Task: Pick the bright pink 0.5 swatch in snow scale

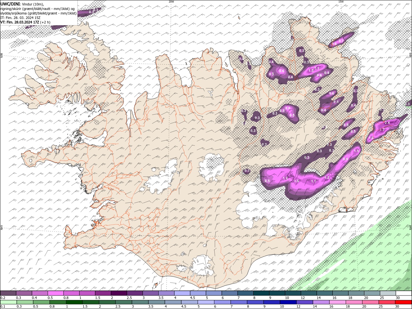Action: click(x=56, y=293)
